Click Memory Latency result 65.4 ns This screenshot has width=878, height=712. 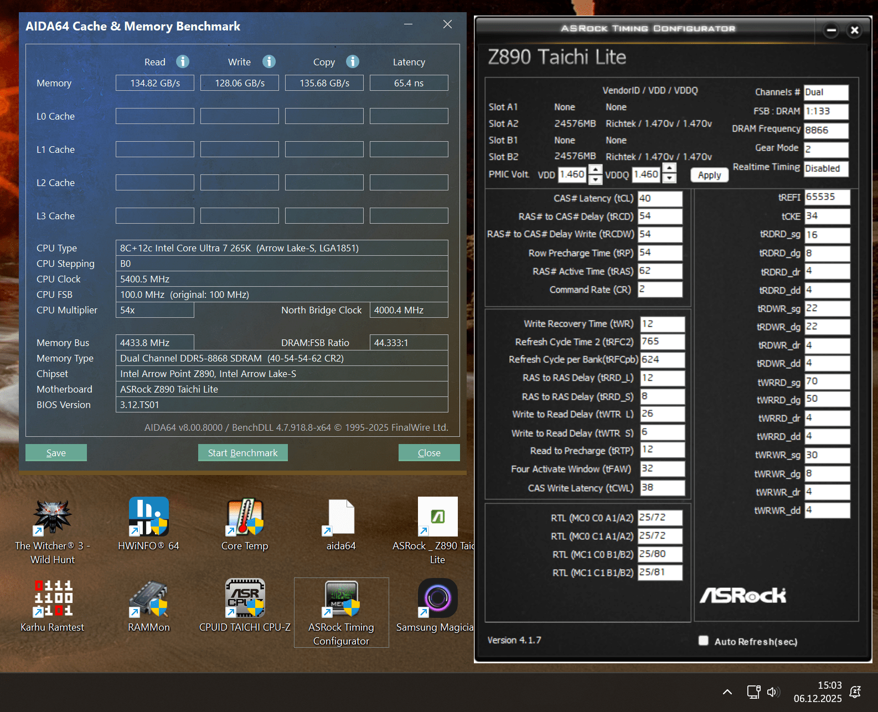409,83
